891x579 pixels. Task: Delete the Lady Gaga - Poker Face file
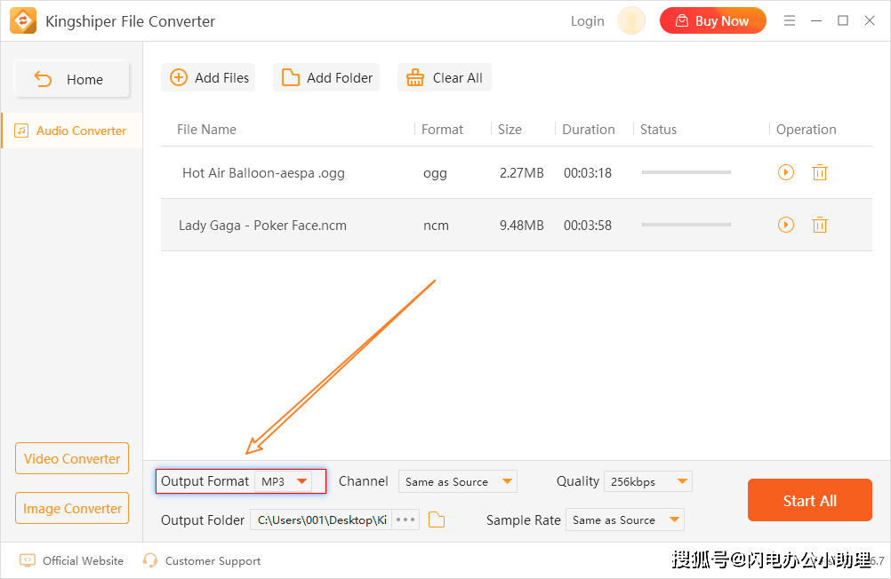point(819,225)
